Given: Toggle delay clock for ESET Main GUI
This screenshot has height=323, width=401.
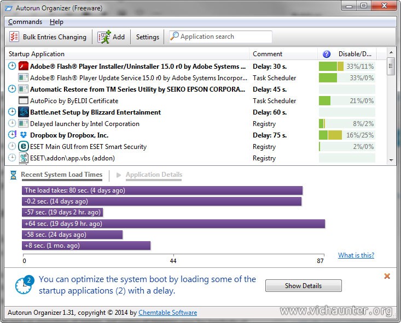Looking at the screenshot, I should click(12, 146).
